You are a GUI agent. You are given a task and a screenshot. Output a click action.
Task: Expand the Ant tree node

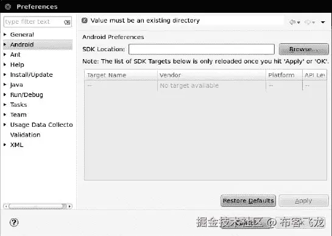pyautogui.click(x=5, y=54)
